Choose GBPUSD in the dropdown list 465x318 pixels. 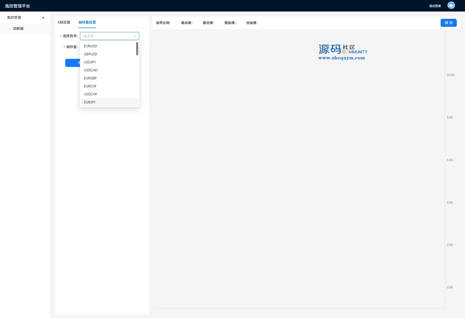pyautogui.click(x=91, y=54)
